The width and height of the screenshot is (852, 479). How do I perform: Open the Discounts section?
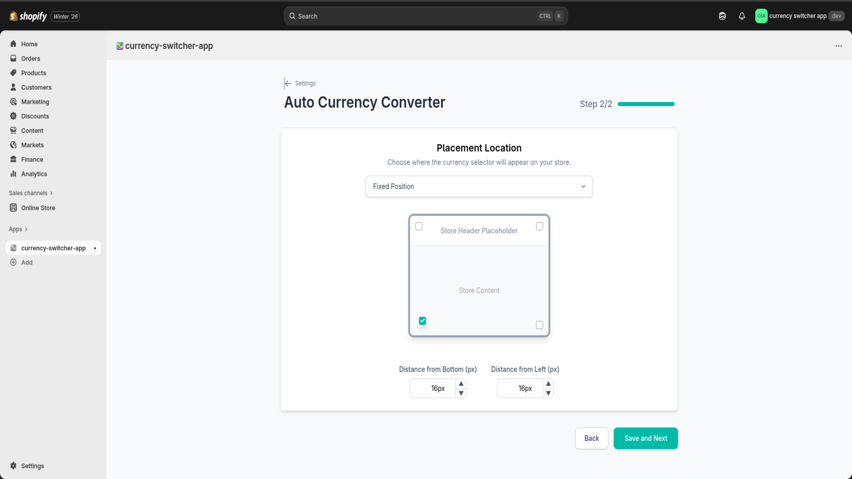pos(35,116)
